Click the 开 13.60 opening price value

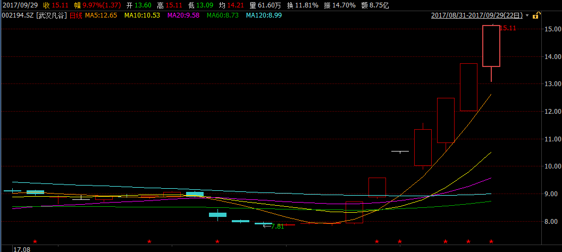139,5
